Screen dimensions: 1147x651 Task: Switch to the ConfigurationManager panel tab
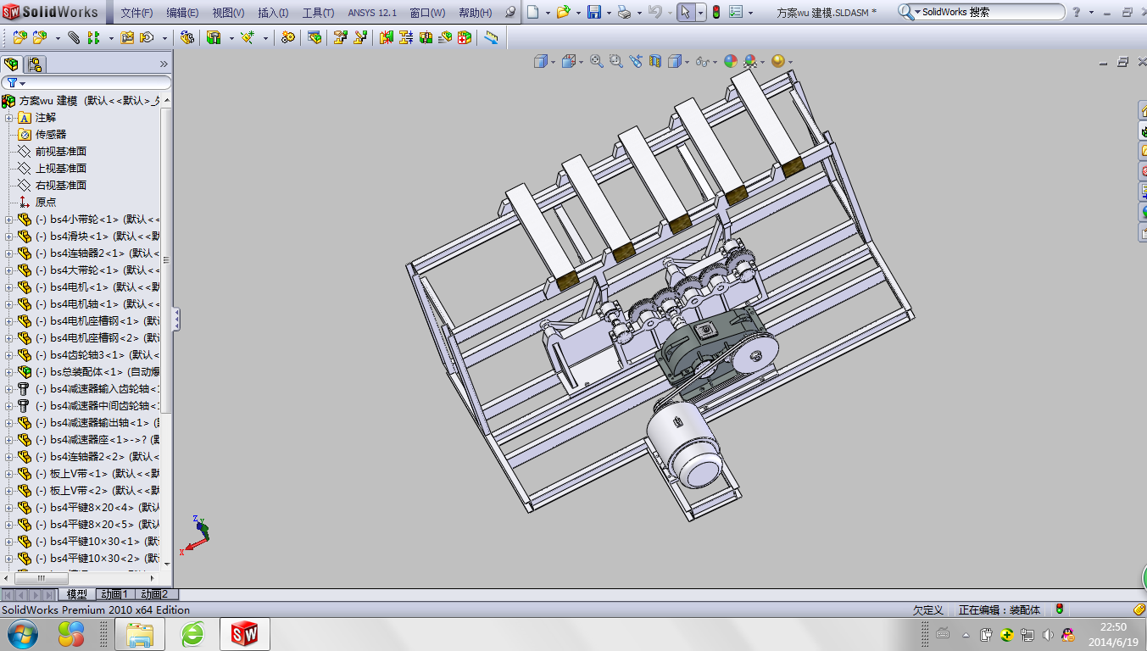coord(35,64)
